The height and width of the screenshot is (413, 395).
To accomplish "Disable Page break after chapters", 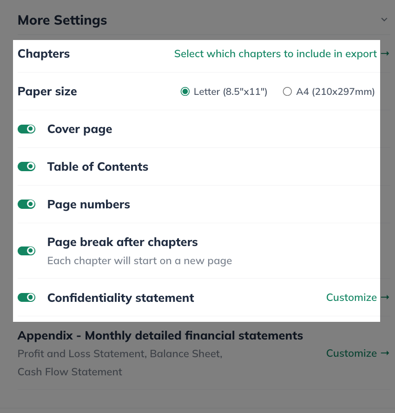I will click(26, 250).
